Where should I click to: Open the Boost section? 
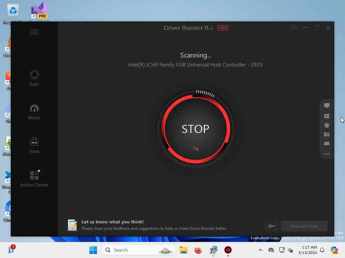pos(34,112)
